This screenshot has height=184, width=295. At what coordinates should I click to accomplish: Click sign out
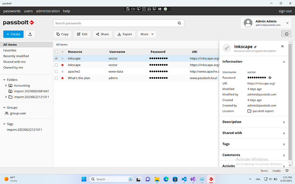(x=285, y=11)
